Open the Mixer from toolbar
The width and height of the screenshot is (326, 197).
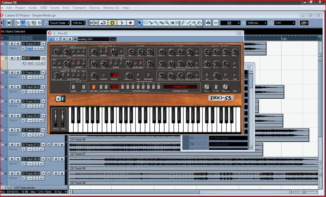pos(39,23)
